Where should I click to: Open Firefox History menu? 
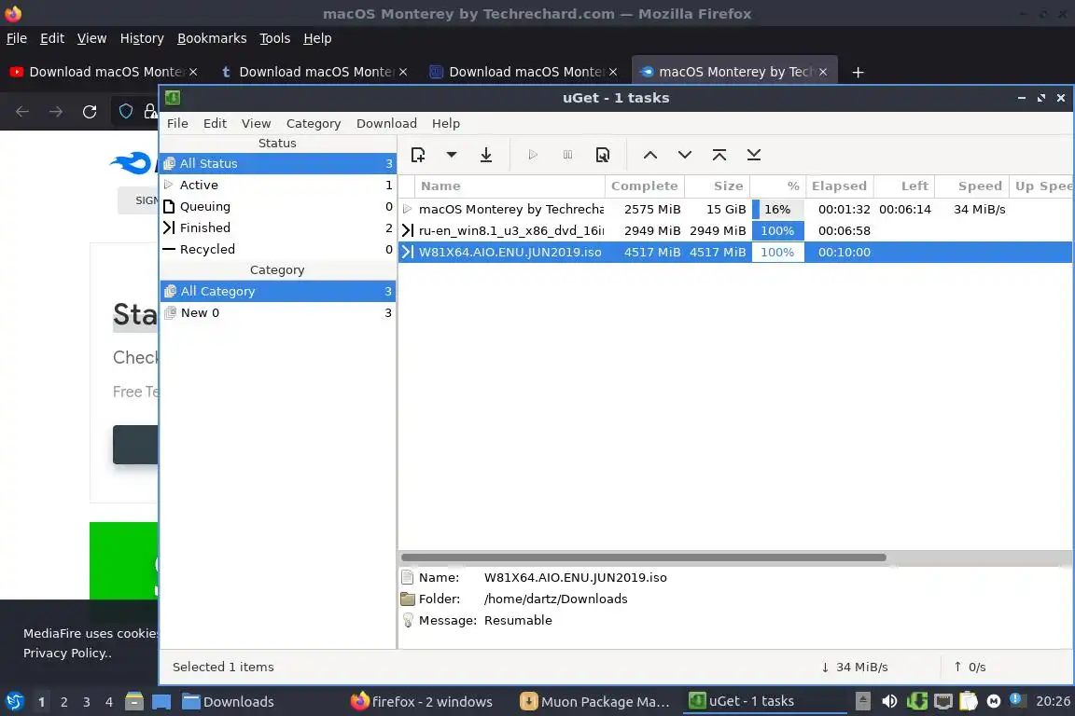(x=142, y=38)
